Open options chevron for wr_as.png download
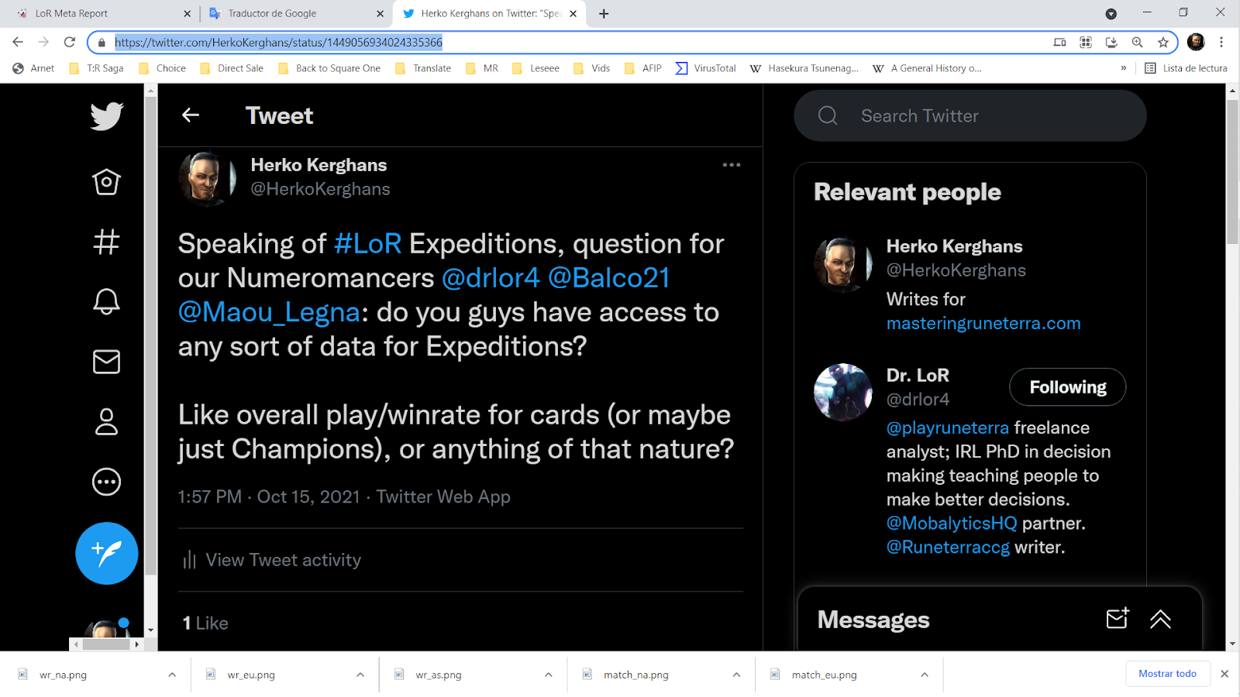1240x697 pixels. [x=549, y=675]
